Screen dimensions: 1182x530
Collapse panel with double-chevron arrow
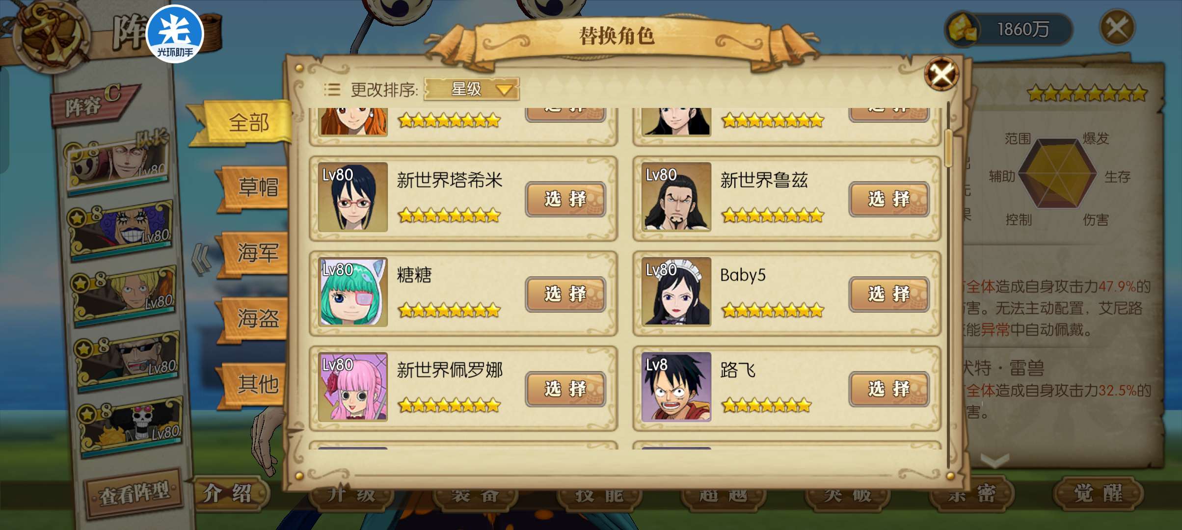click(201, 259)
